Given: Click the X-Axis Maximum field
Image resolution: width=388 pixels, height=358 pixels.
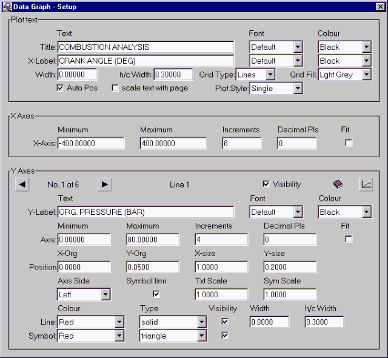Looking at the screenshot, I should pyautogui.click(x=173, y=143).
